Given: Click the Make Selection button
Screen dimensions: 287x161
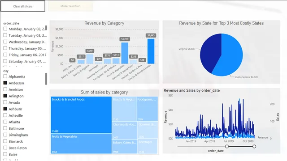Looking at the screenshot, I should point(70,6).
